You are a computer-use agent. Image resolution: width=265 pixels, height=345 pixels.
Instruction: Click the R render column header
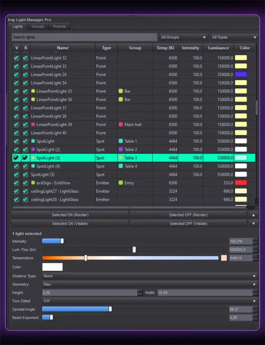(26, 48)
